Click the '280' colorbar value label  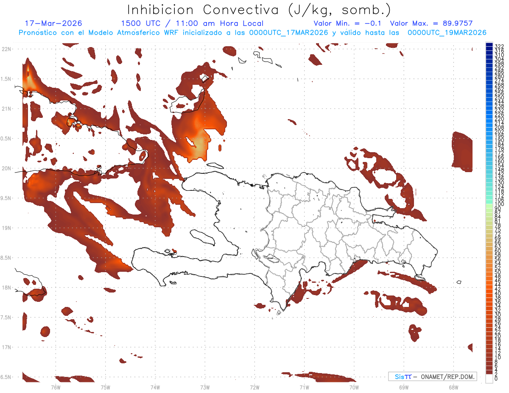click(499, 76)
